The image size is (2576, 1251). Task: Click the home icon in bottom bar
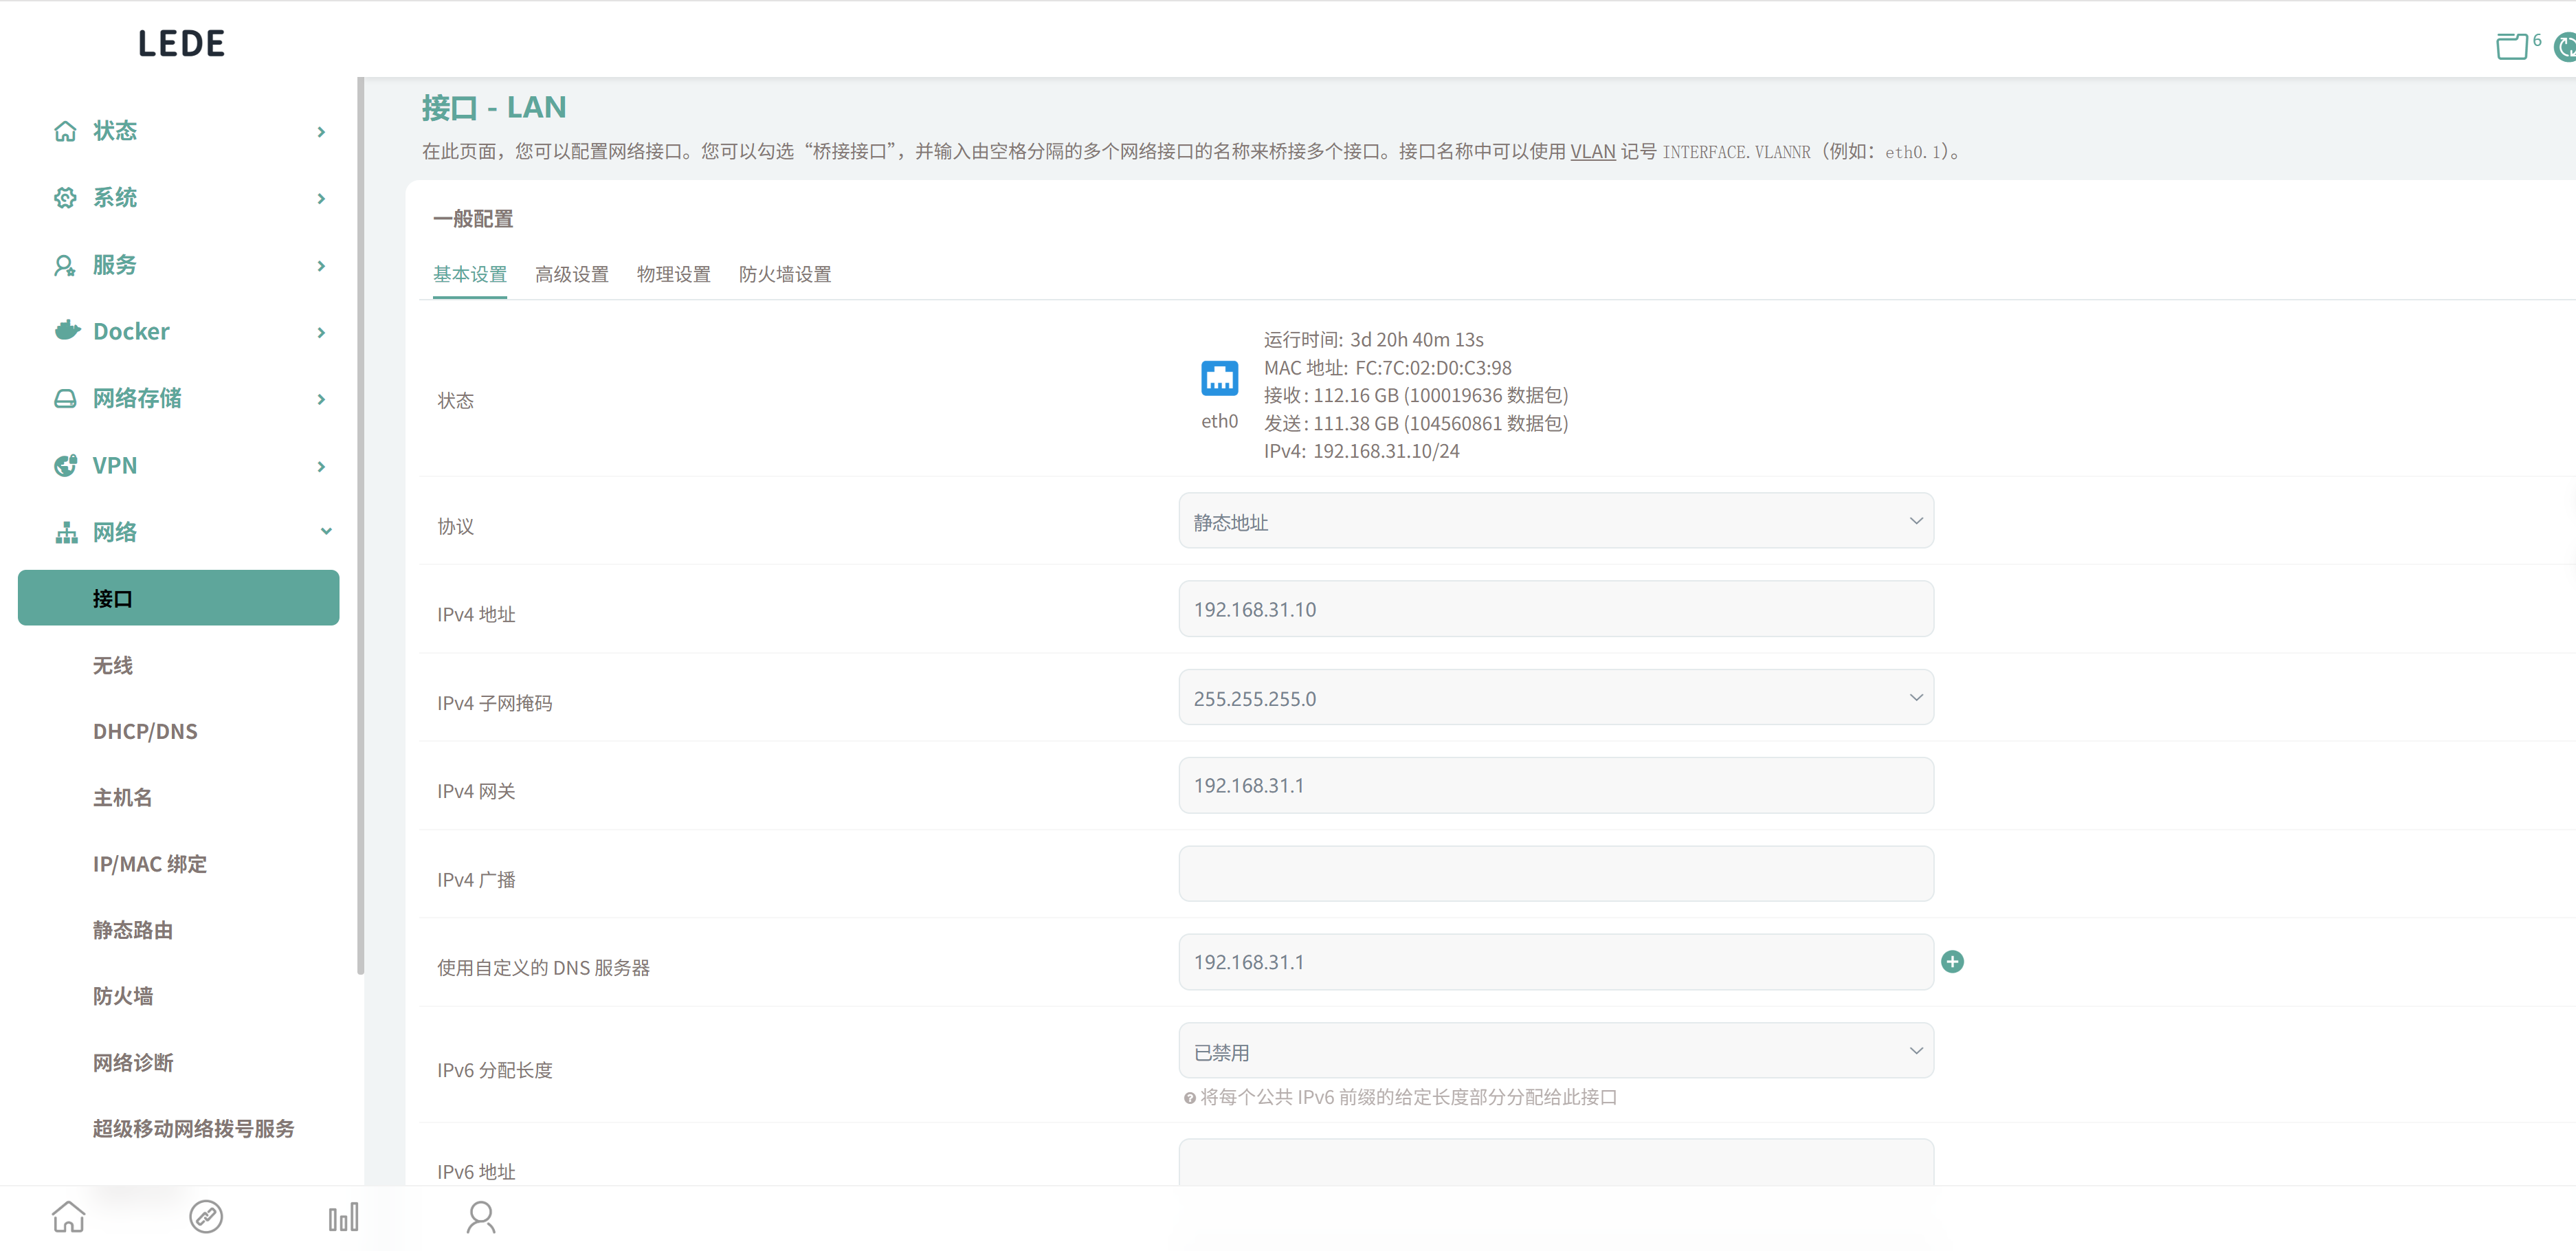68,1217
